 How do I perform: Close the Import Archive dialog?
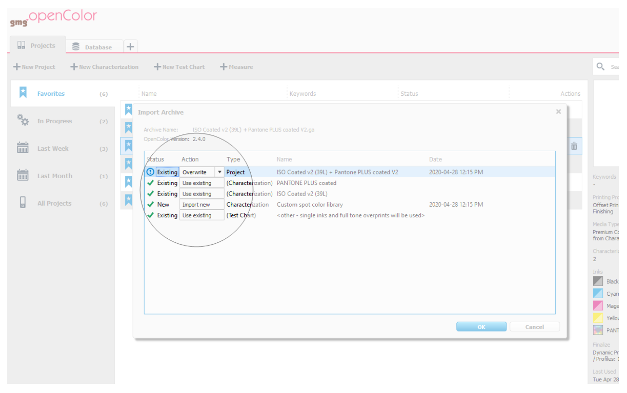[559, 112]
